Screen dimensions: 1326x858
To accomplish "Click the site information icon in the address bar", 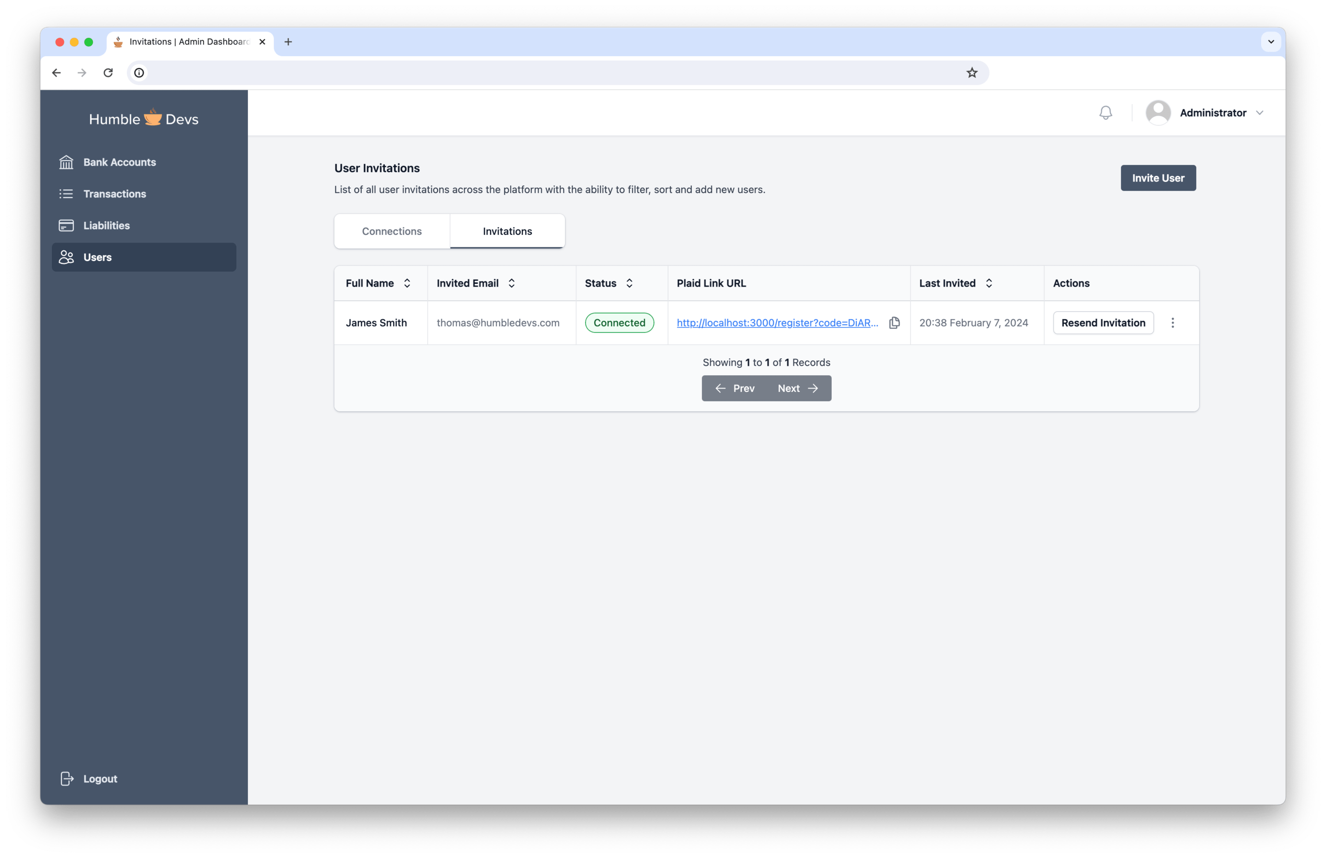I will [139, 73].
